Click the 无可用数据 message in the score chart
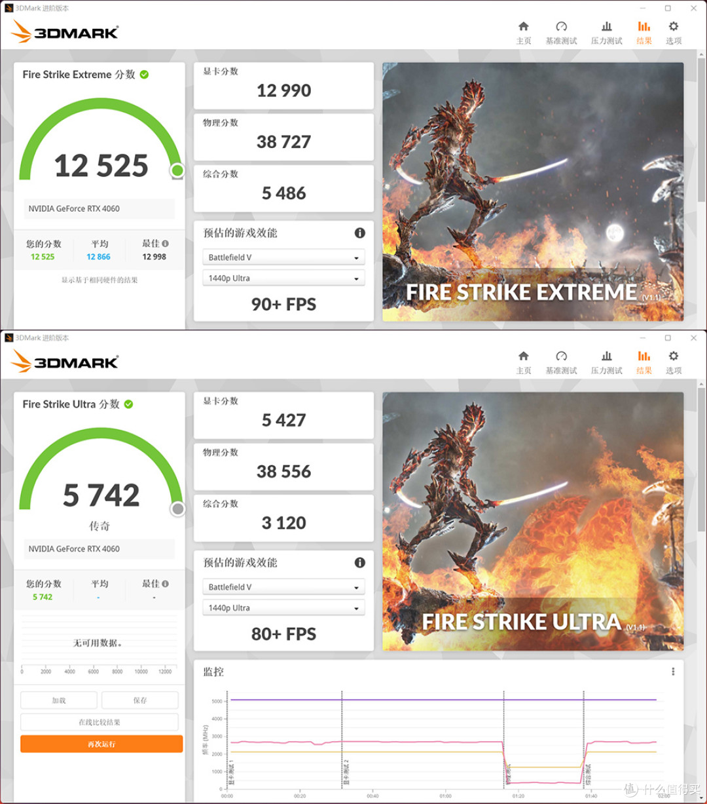707x804 pixels. pyautogui.click(x=98, y=643)
